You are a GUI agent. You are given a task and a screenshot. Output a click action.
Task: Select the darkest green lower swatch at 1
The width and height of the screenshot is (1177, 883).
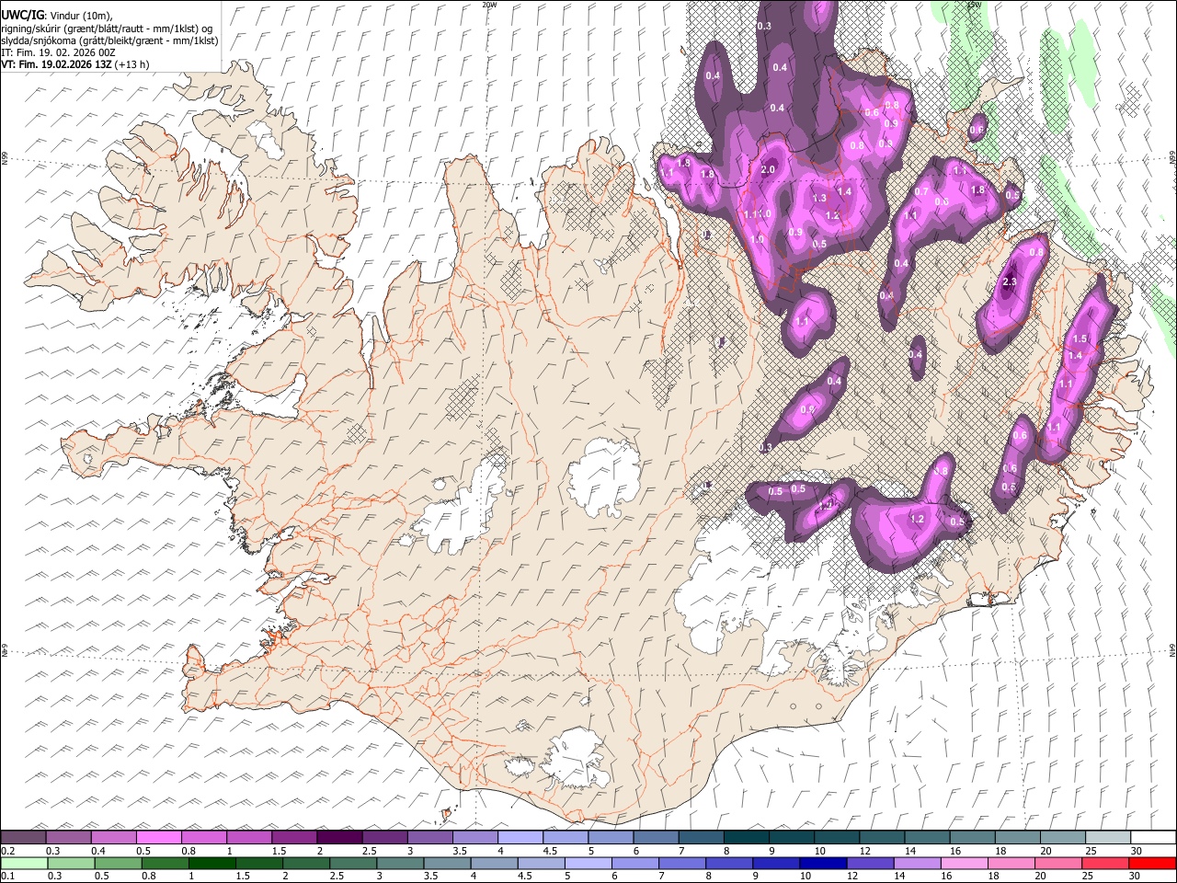coord(212,863)
